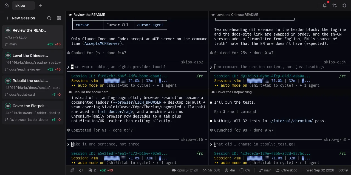Open settings gear
This screenshot has height=175, width=351.
coord(344,5)
